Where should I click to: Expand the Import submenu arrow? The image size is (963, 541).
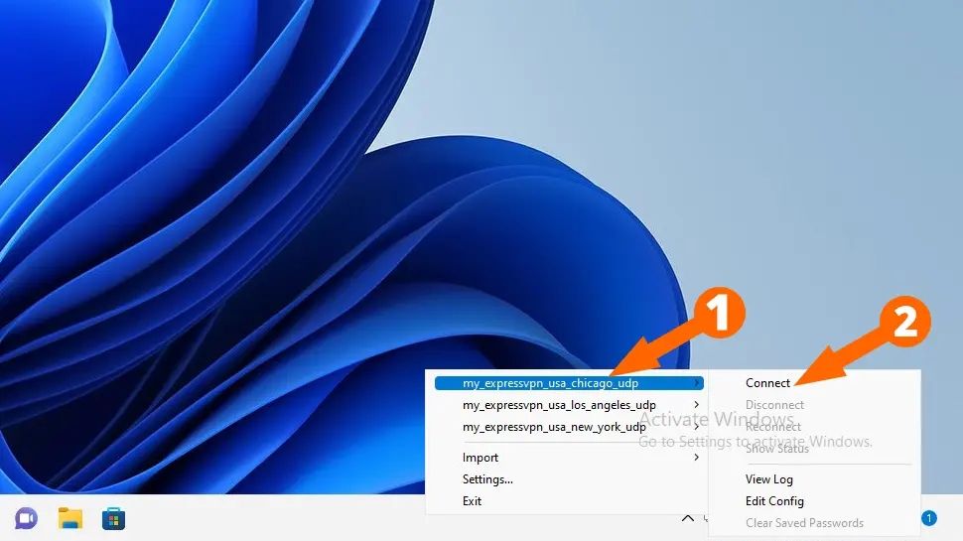point(697,458)
